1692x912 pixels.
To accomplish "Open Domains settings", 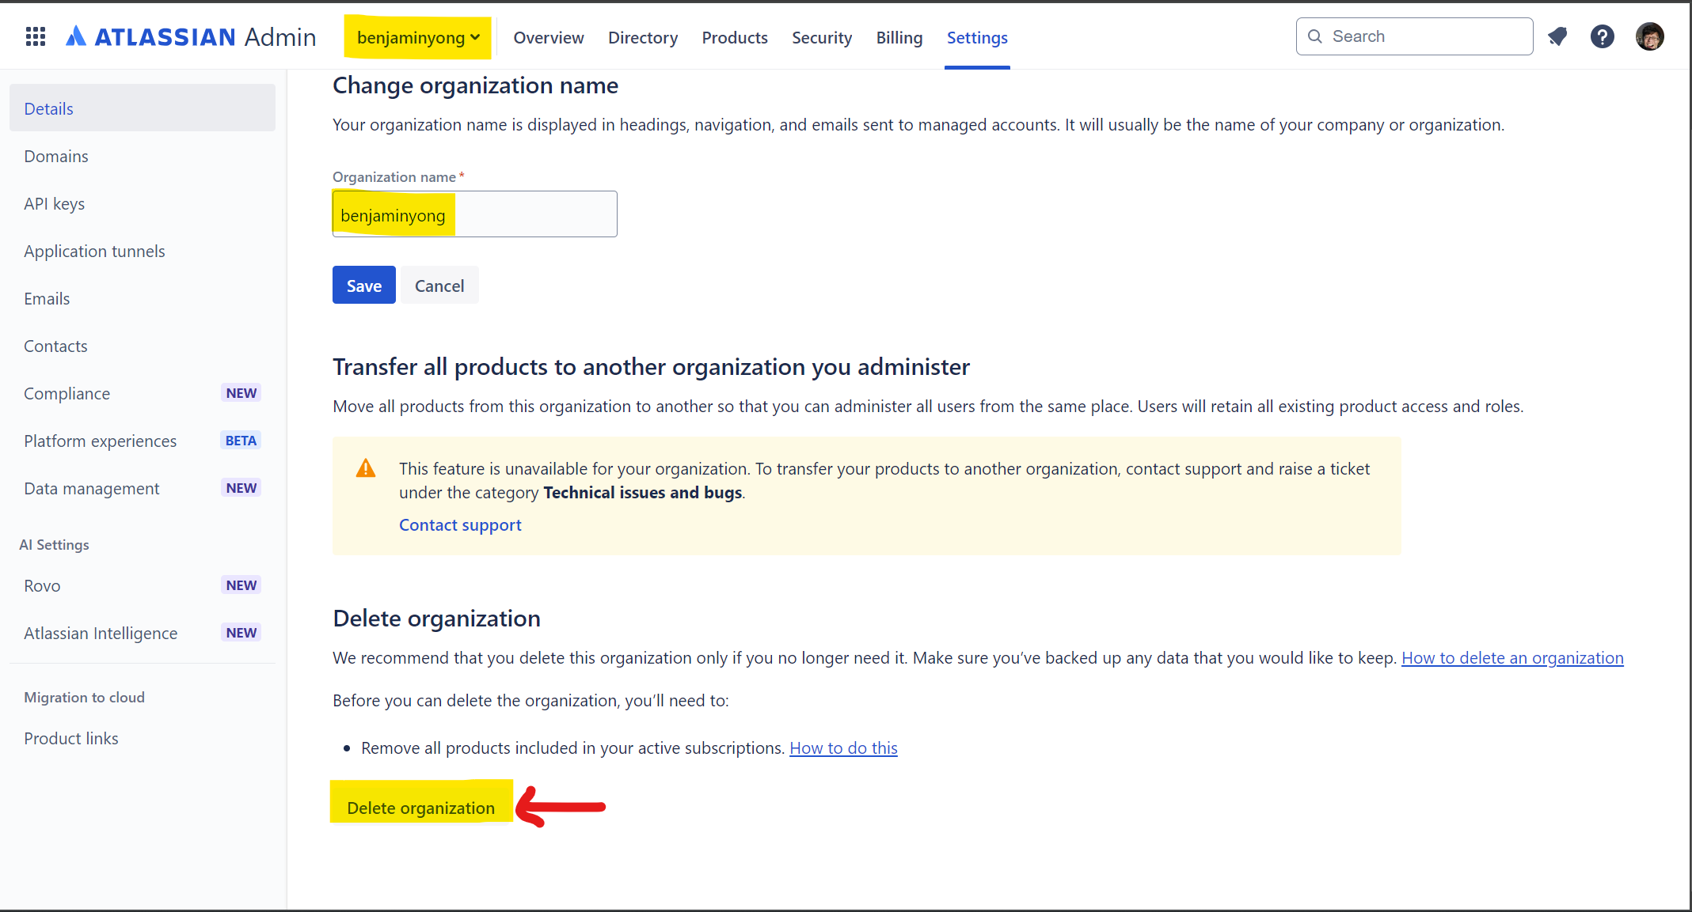I will click(143, 156).
